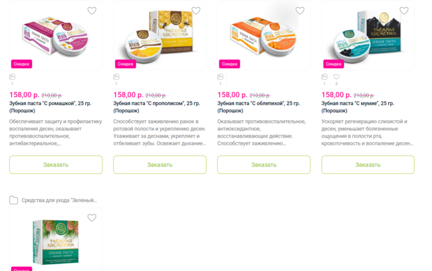This screenshot has width=432, height=271.
Task: Click the propolis toothpaste product image
Action: [x=160, y=37]
